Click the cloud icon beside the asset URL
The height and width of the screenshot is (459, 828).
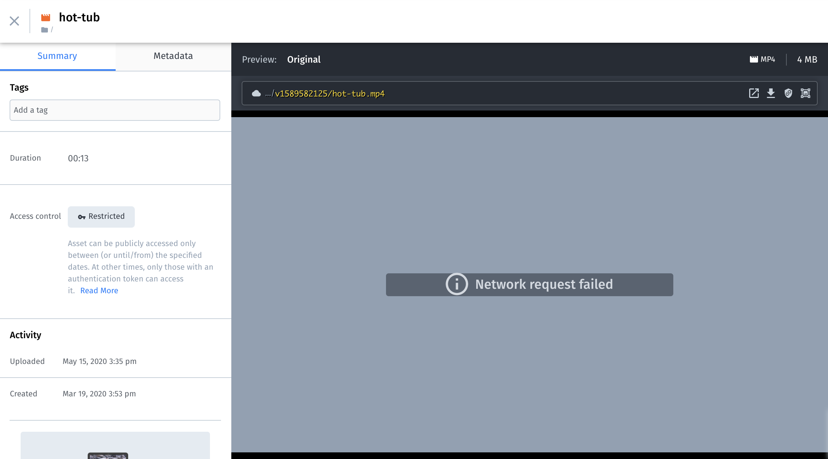[256, 93]
